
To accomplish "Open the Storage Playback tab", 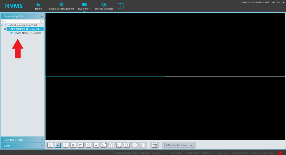I will 104,6.
